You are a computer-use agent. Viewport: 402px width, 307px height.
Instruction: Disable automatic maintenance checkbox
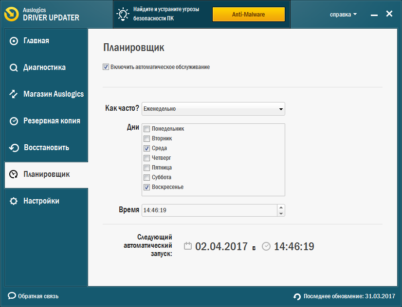[106, 67]
